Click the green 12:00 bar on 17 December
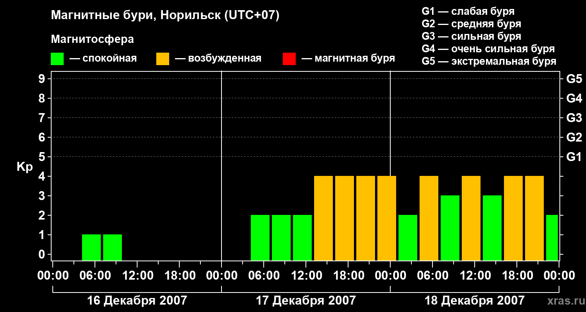 (302, 238)
